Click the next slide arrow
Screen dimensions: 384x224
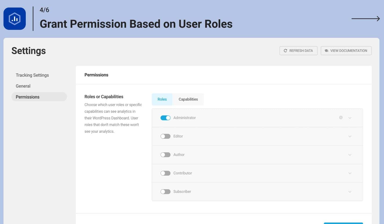click(x=365, y=19)
